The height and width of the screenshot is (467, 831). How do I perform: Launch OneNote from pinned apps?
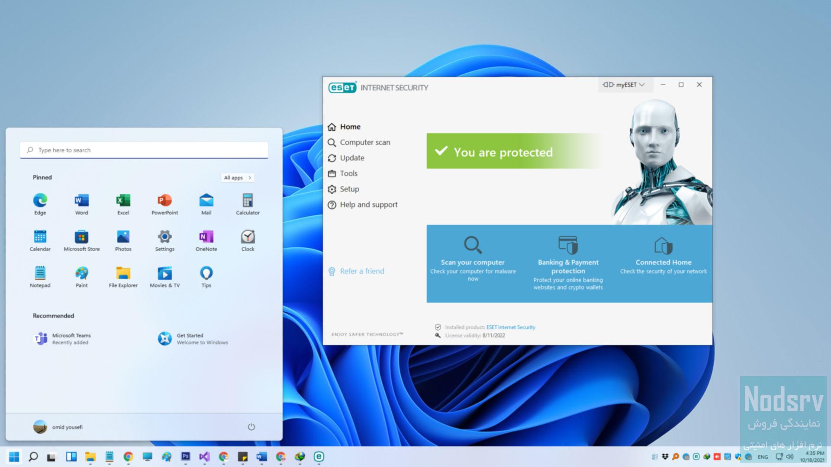(206, 240)
